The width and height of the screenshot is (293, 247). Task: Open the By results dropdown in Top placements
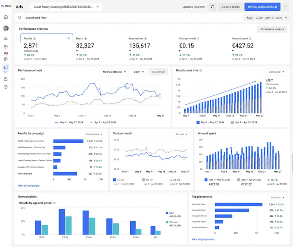point(277,197)
